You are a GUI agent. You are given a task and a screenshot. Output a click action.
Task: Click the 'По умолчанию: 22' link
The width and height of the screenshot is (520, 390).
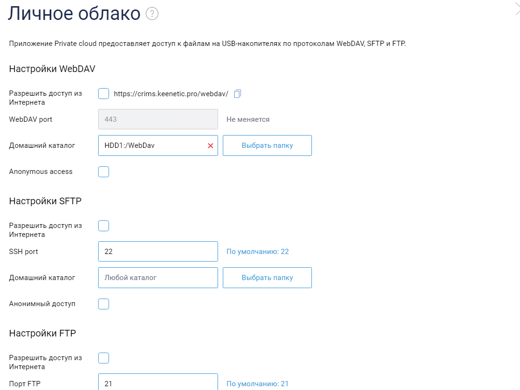point(258,251)
